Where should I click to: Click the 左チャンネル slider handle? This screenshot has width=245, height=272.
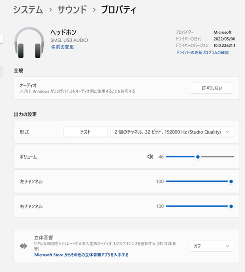pos(231,182)
